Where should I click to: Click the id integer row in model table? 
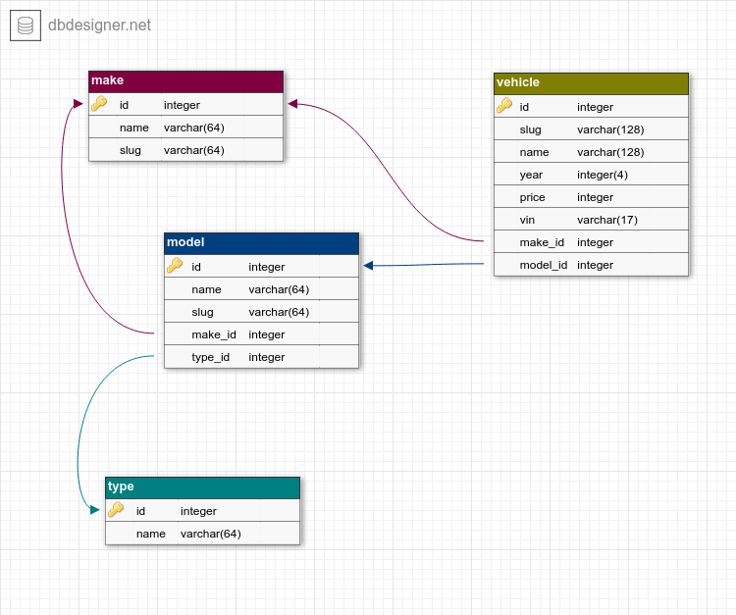(261, 267)
